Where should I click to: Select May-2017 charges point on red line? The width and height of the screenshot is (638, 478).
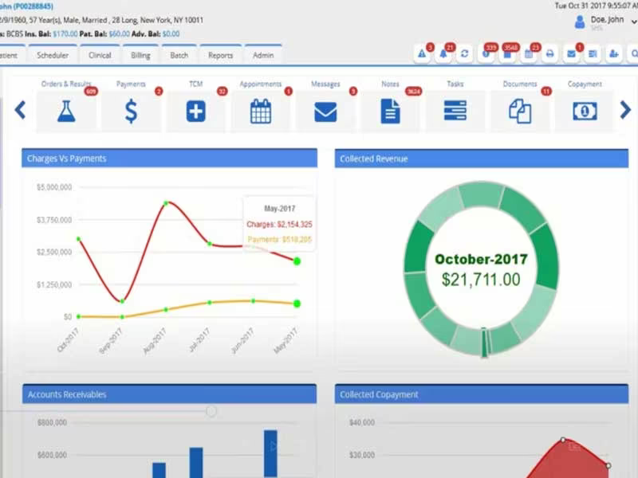coord(297,261)
